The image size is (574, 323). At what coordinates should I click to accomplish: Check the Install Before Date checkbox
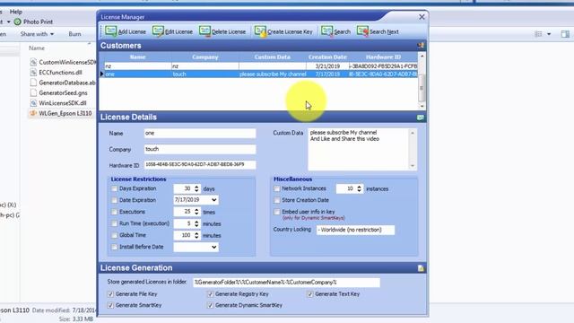click(x=114, y=248)
